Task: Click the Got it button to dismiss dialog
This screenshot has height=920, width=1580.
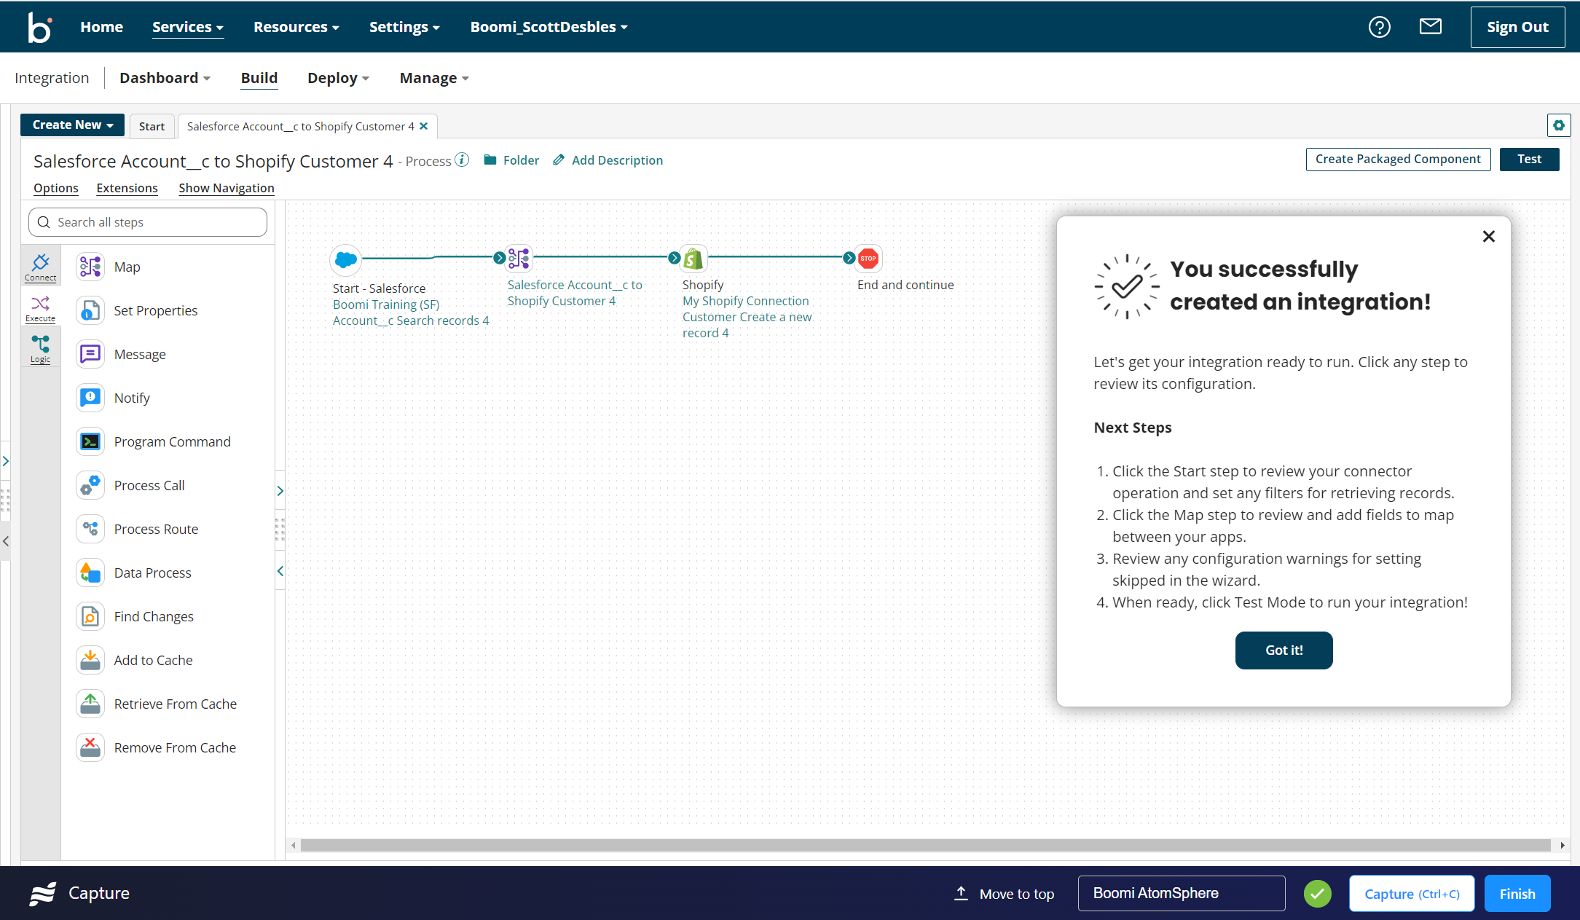Action: [x=1284, y=650]
